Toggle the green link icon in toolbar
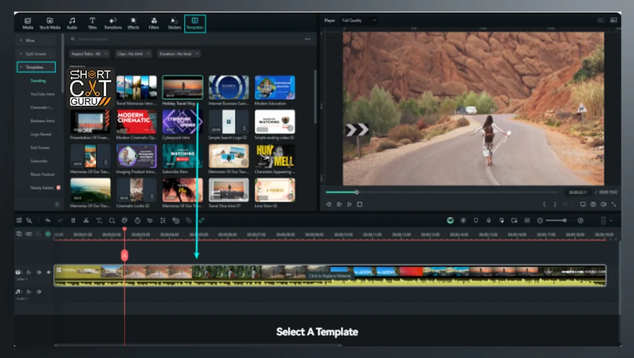Screen dimensions: 634x358 [201, 220]
